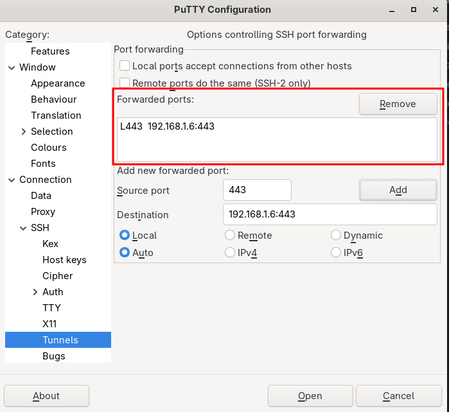Select the Dynamic forwarding radio button
The height and width of the screenshot is (412, 449).
336,235
